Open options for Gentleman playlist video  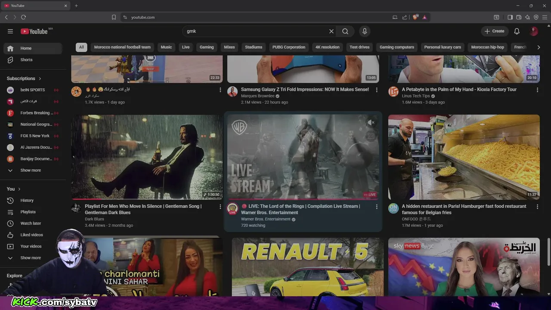click(220, 207)
